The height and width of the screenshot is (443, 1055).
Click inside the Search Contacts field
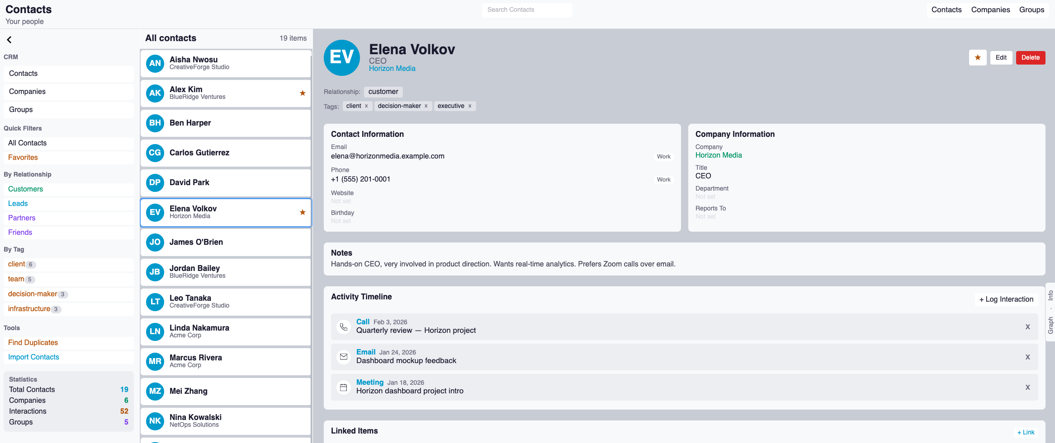tap(527, 9)
